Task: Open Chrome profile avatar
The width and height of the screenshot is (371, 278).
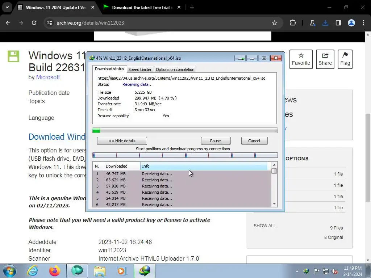Action: pos(351,23)
